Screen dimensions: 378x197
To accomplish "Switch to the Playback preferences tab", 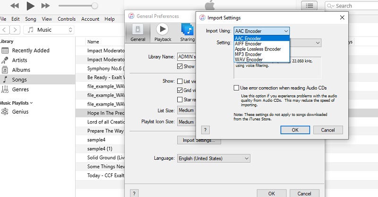I will 163,33.
